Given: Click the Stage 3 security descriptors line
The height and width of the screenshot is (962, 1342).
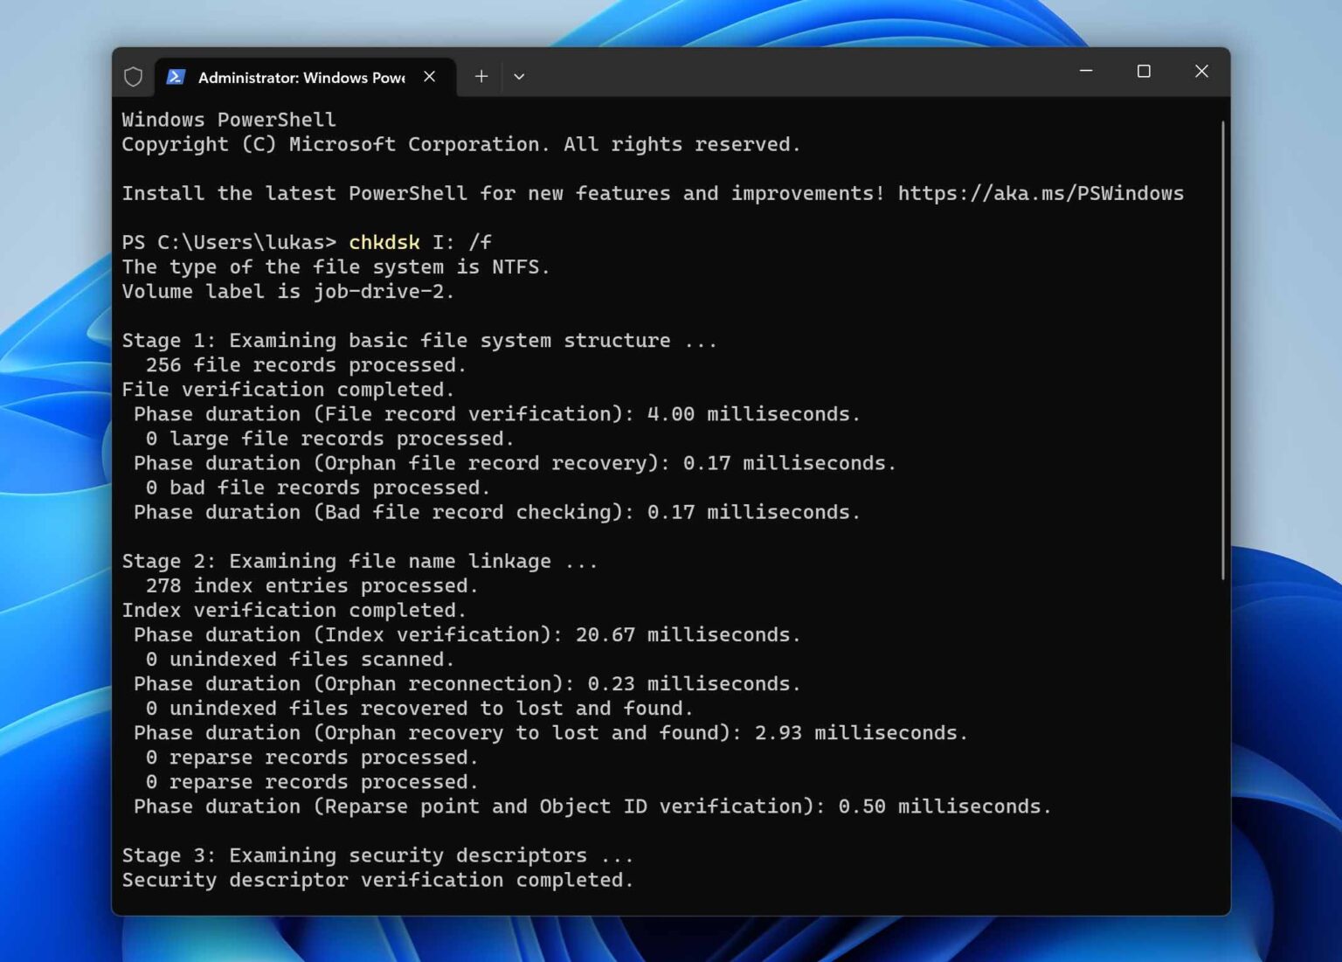Looking at the screenshot, I should click(377, 855).
